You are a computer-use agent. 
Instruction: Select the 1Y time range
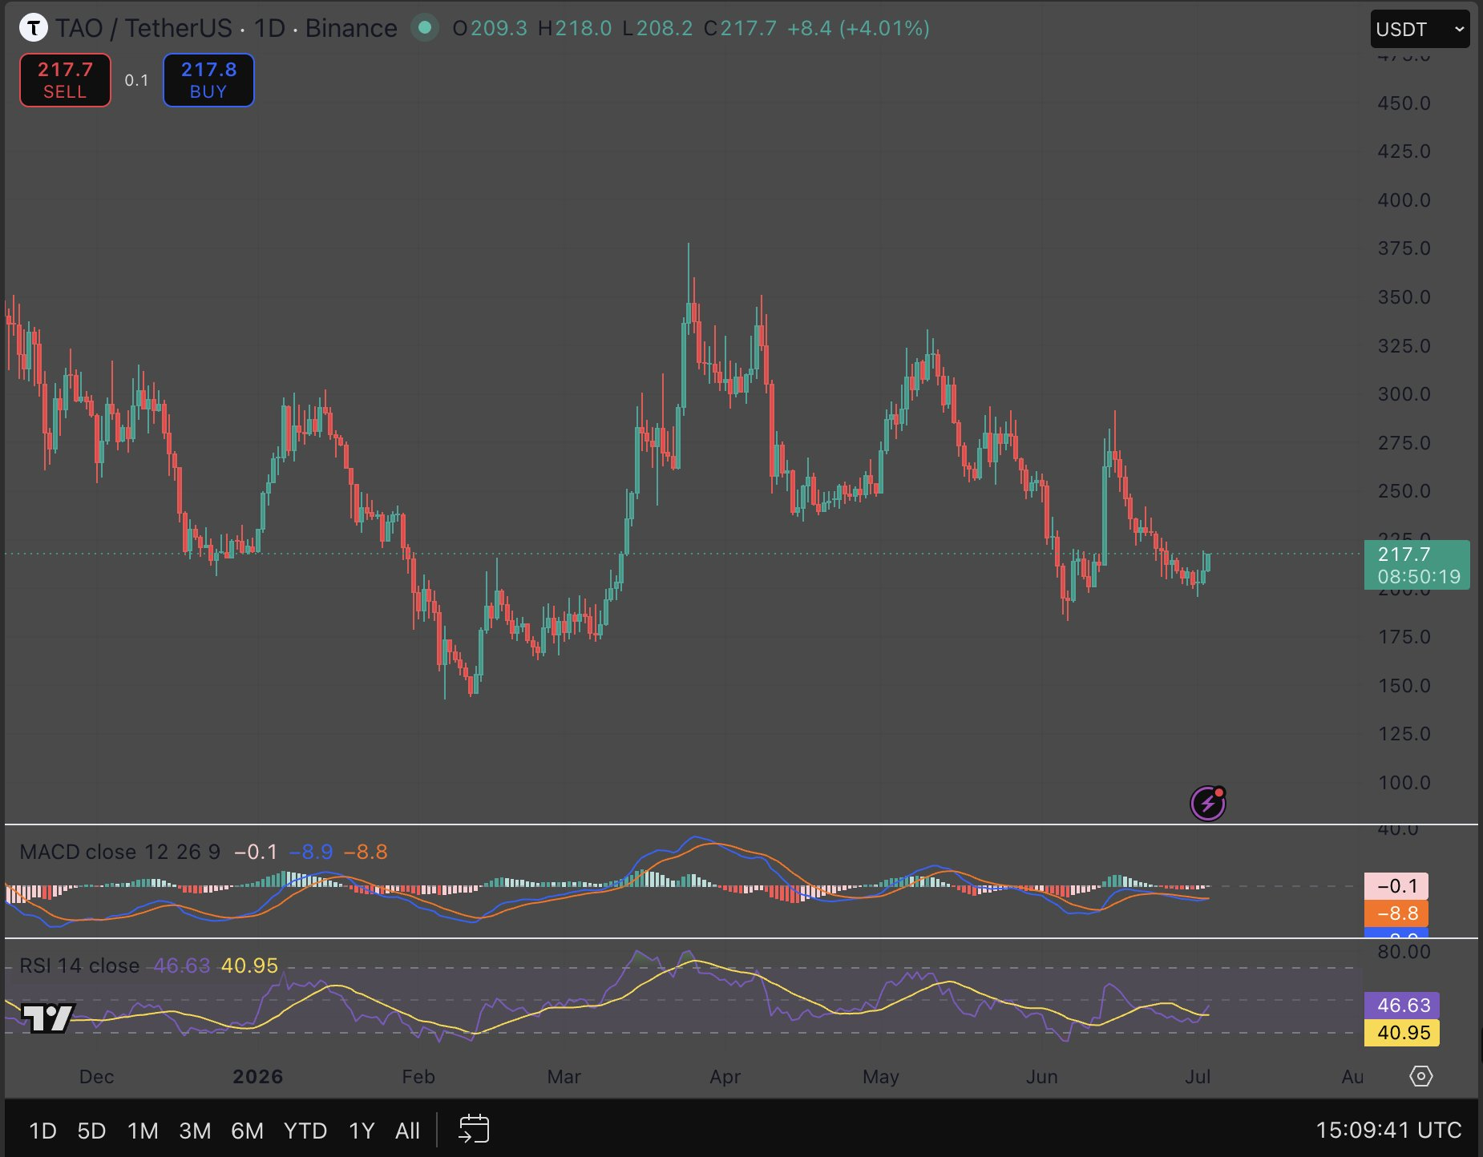362,1131
